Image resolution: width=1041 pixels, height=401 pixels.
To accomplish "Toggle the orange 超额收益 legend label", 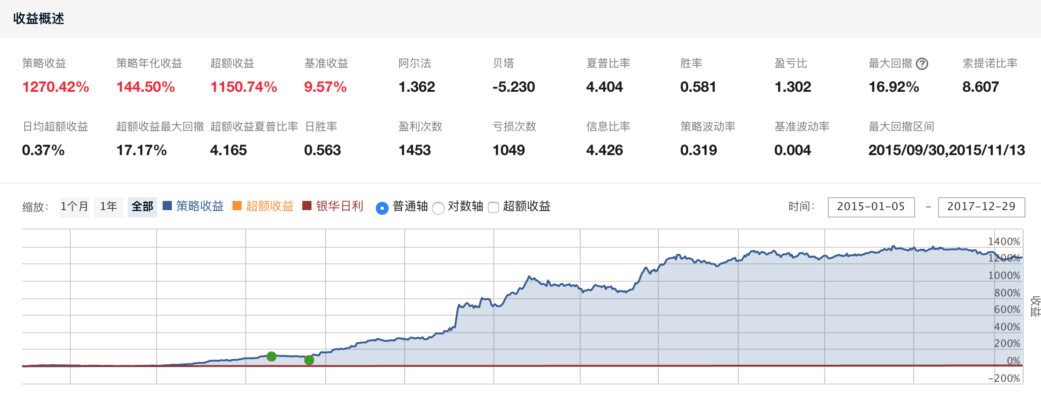I will coord(270,206).
